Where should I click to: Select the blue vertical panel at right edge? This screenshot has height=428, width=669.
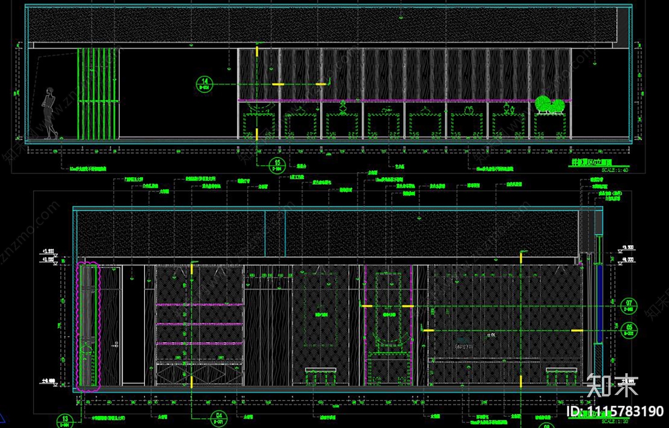coord(600,304)
